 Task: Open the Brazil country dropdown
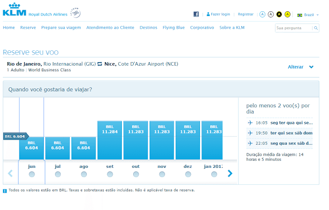[308, 15]
